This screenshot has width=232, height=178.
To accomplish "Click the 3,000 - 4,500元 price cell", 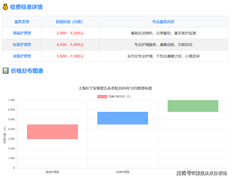I will (70, 33).
